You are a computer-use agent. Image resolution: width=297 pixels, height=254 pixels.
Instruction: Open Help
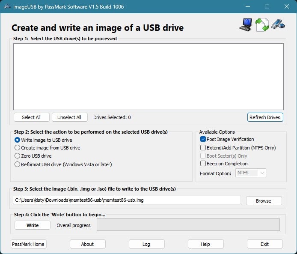[205, 244]
